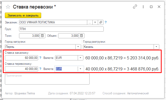
Task: Edit the Ставка заказчику Валюта field
Action: [66, 58]
